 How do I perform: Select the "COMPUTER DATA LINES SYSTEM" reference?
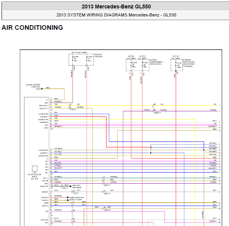click(x=76, y=199)
